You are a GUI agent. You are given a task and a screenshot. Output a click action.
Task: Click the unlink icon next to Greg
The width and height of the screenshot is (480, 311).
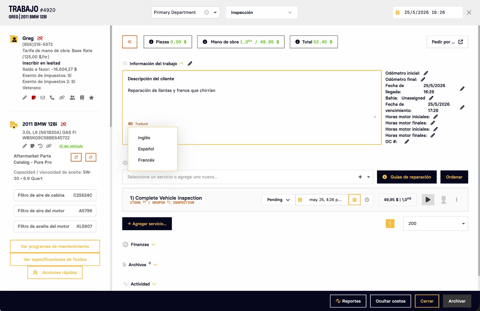40,38
